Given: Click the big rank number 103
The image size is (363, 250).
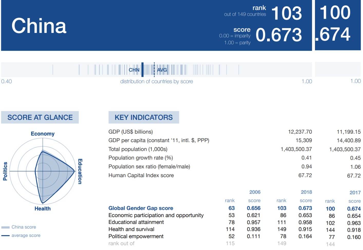Looking at the screenshot, I should (286, 13).
